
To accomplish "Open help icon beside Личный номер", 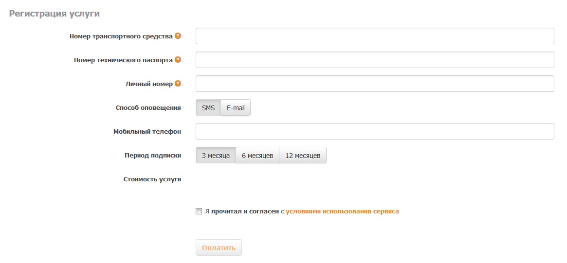I will 178,84.
